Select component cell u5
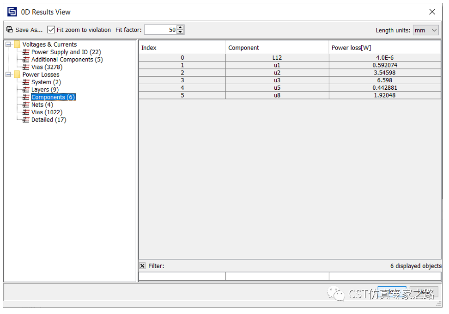Viewport: 449px width, 314px height. [277, 88]
